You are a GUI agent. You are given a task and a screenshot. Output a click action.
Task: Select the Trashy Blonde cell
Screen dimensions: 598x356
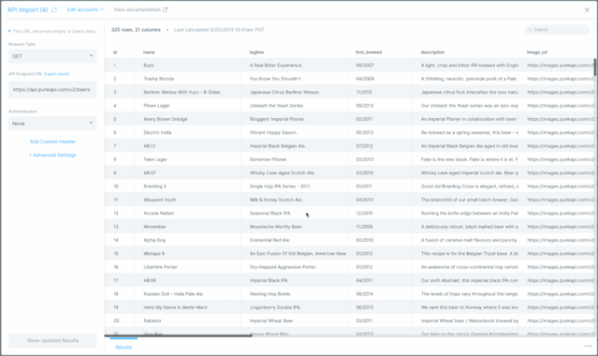point(188,79)
